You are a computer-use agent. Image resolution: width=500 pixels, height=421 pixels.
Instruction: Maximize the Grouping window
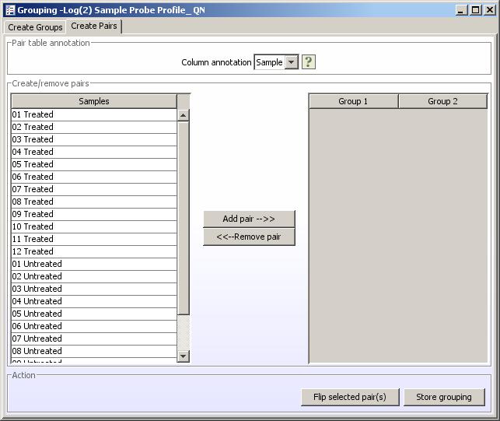475,10
